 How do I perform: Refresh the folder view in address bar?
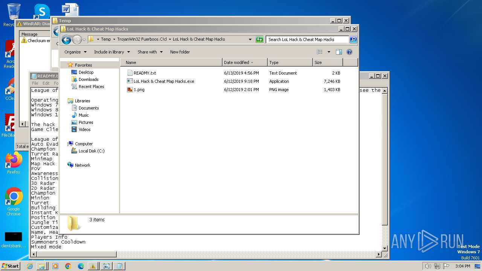pos(259,40)
